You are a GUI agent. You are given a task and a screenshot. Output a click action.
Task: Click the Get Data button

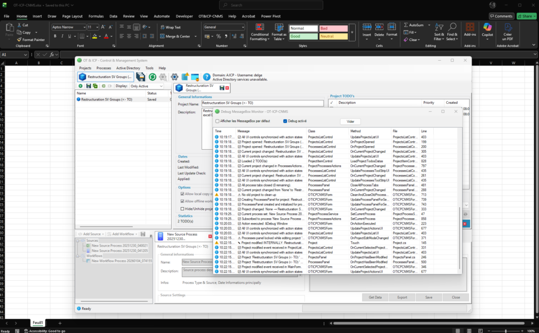[375, 297]
